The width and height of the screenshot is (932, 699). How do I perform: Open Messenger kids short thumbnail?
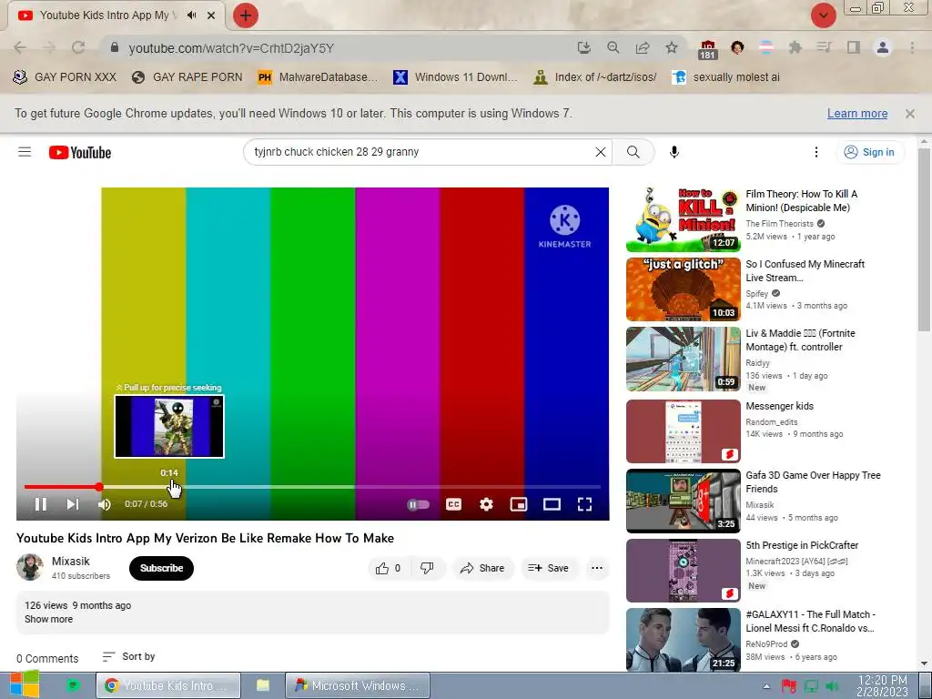[x=683, y=431]
